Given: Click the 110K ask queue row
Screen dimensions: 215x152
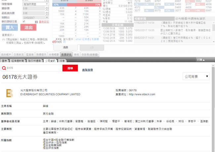Looking at the screenshot, I should click(x=89, y=14).
